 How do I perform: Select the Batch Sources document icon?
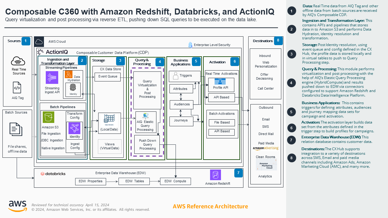pyautogui.click(x=16, y=129)
